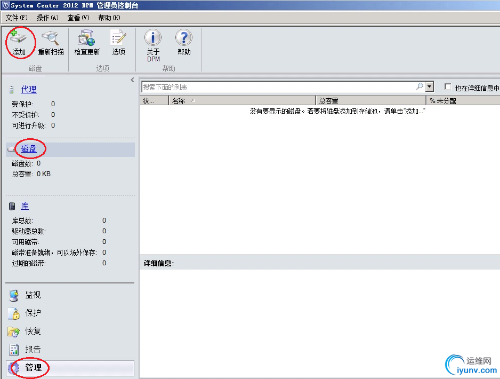Click the 保护 padlock icon
Screen dimensions: 500x379
pos(14,313)
